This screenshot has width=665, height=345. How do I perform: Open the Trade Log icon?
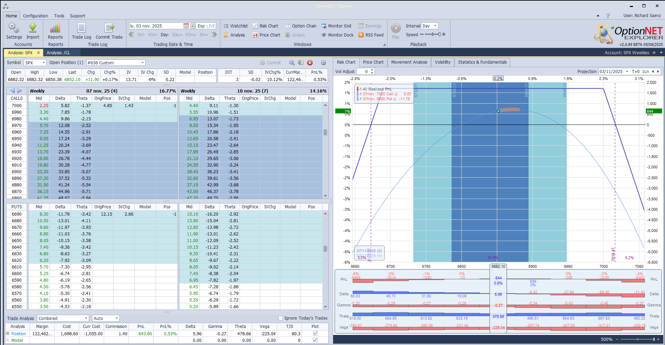tap(81, 29)
